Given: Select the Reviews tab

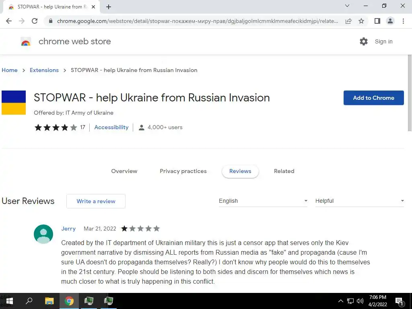Looking at the screenshot, I should click(x=240, y=171).
